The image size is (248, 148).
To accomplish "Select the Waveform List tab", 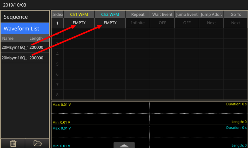I will 25,28.
